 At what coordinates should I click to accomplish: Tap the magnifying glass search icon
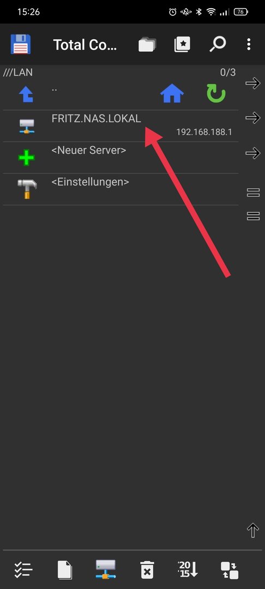218,44
